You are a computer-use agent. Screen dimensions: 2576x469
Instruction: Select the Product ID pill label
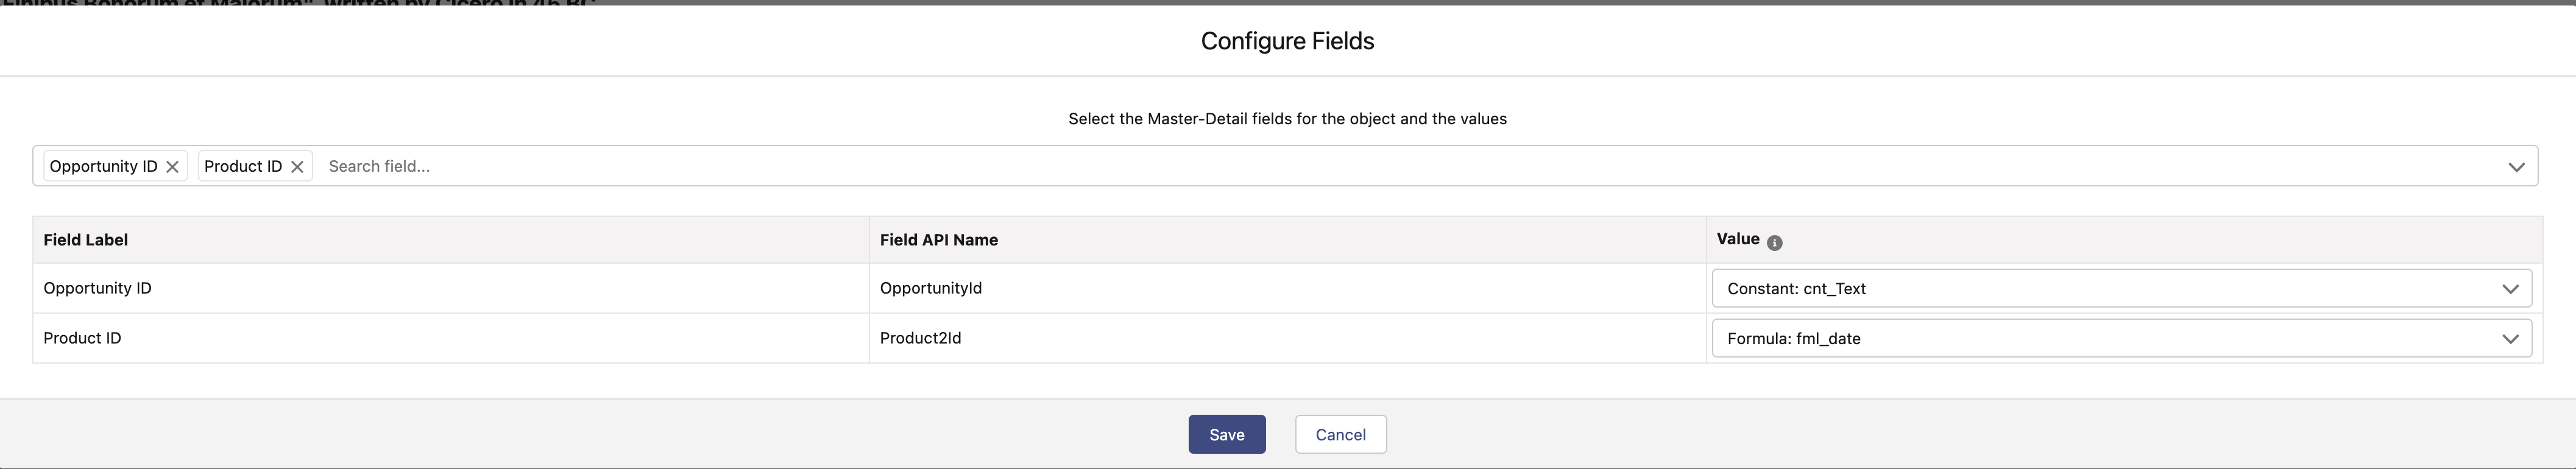click(243, 167)
